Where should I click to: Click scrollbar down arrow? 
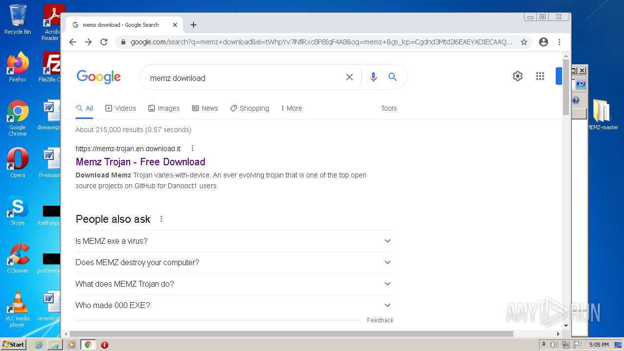(x=566, y=325)
